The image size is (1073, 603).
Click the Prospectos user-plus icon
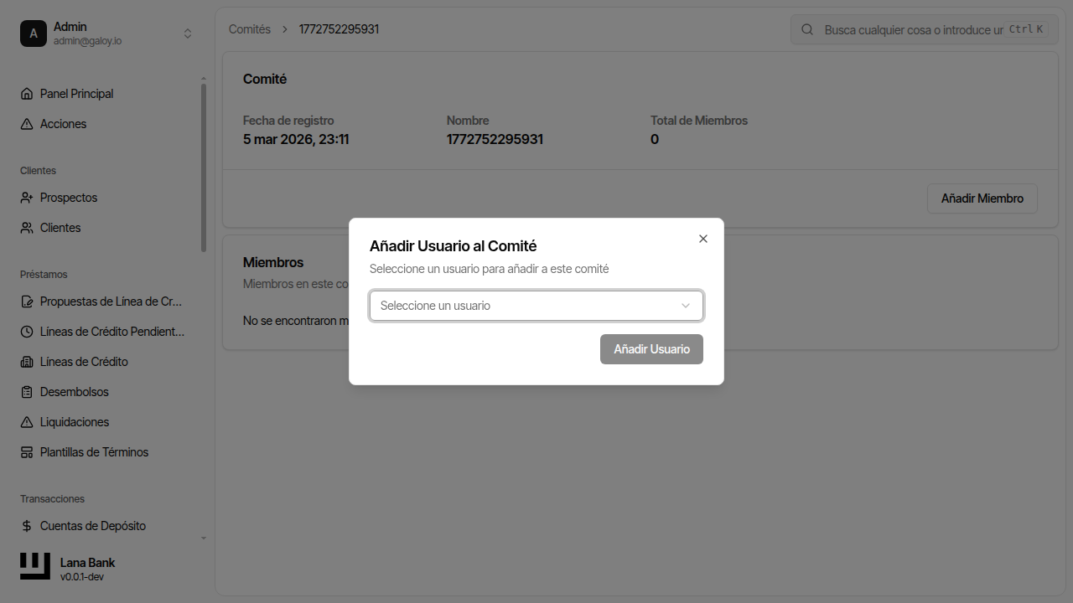(x=27, y=198)
